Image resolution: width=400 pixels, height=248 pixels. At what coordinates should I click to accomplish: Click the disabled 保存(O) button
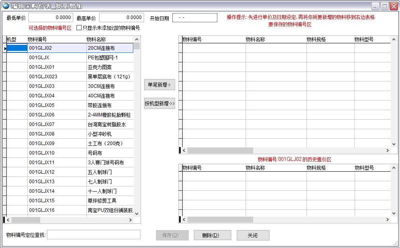coord(172,235)
